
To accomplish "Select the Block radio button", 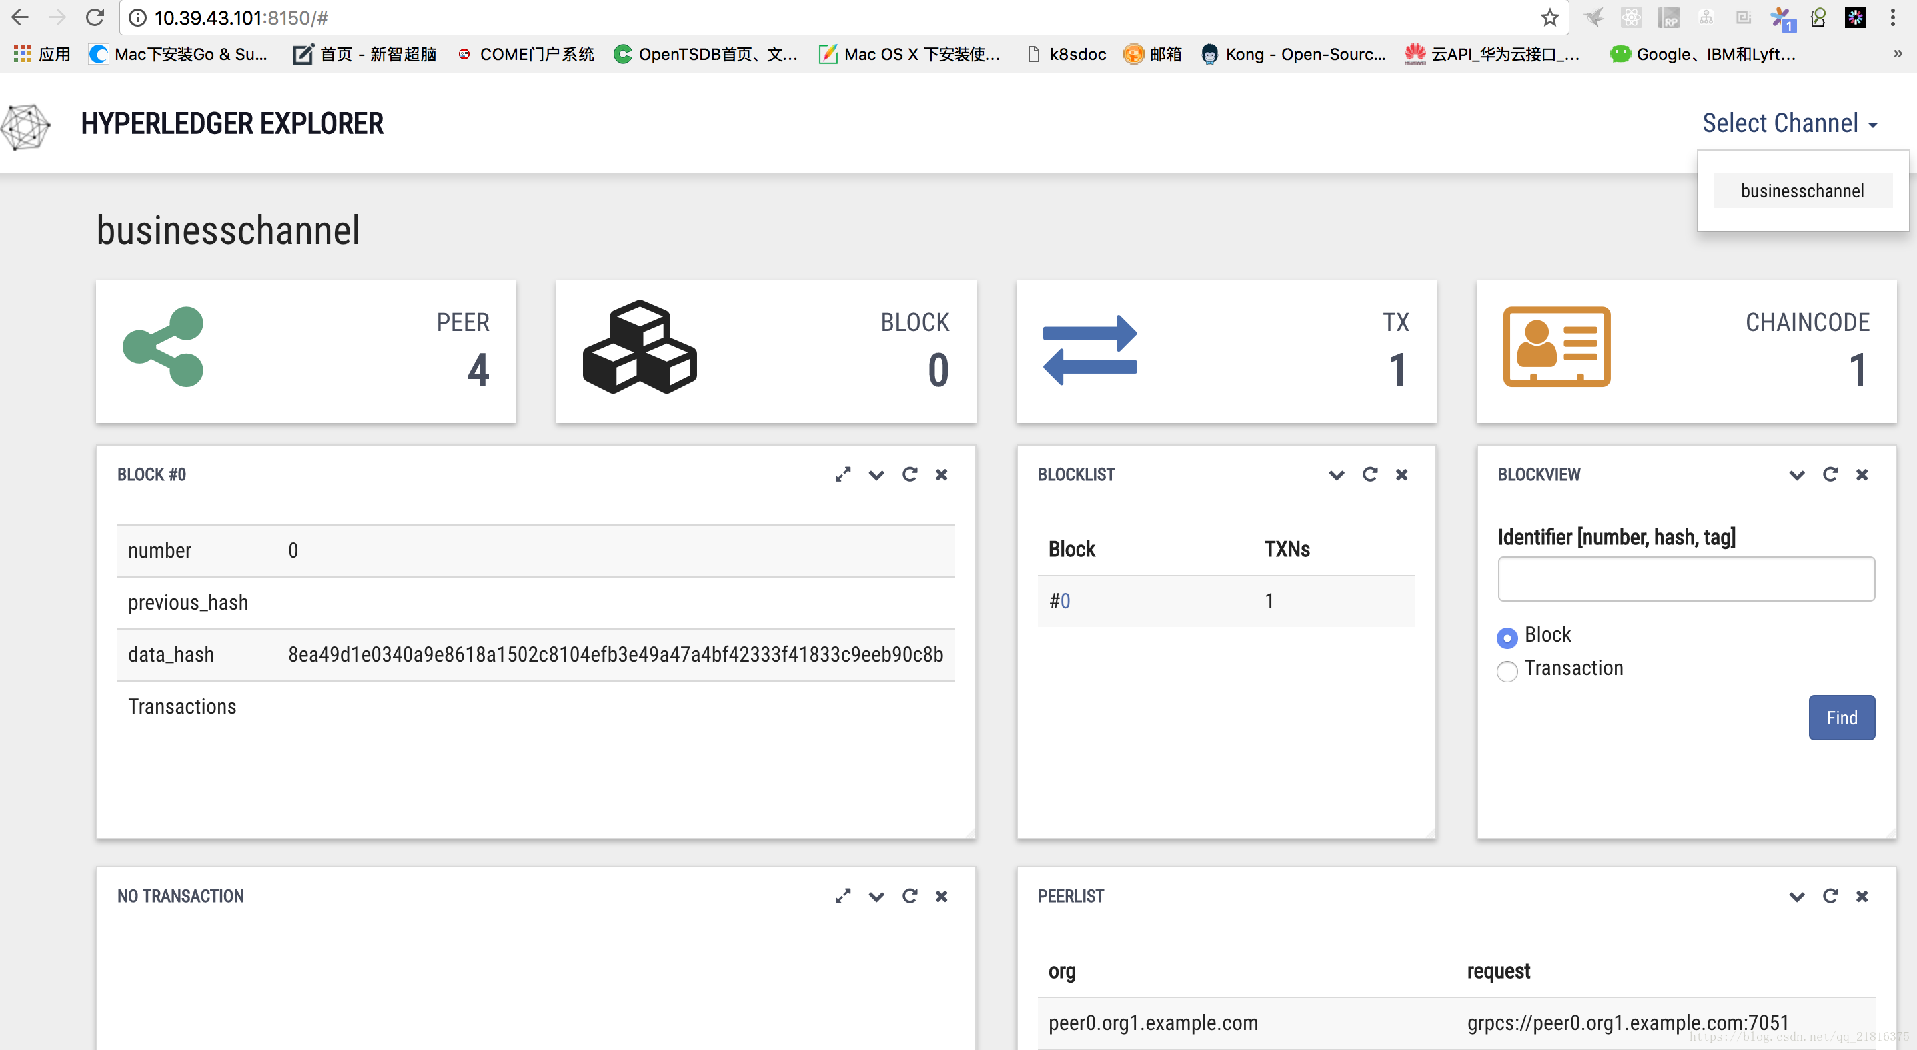I will [x=1507, y=638].
